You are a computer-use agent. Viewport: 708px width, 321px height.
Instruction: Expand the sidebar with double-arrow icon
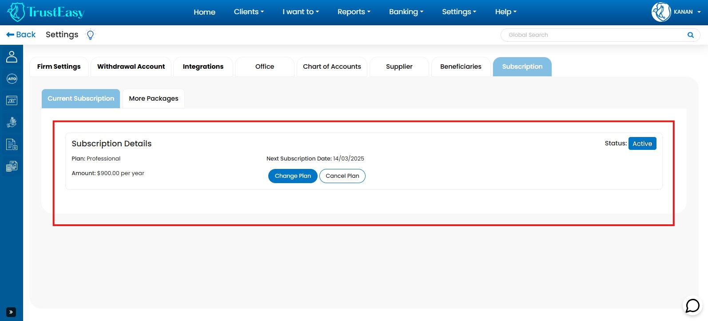point(11,312)
